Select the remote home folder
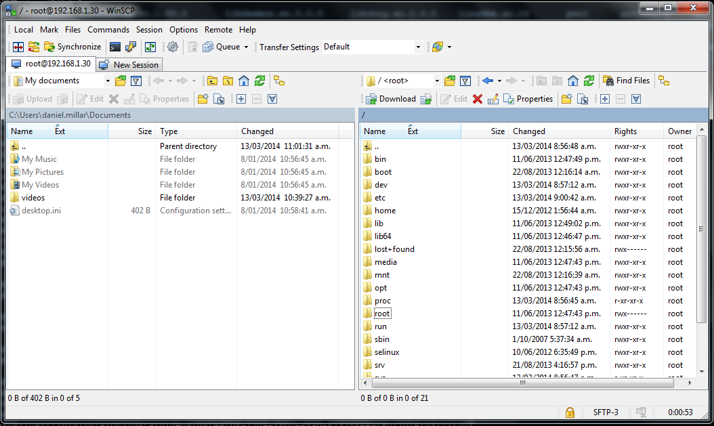 385,210
